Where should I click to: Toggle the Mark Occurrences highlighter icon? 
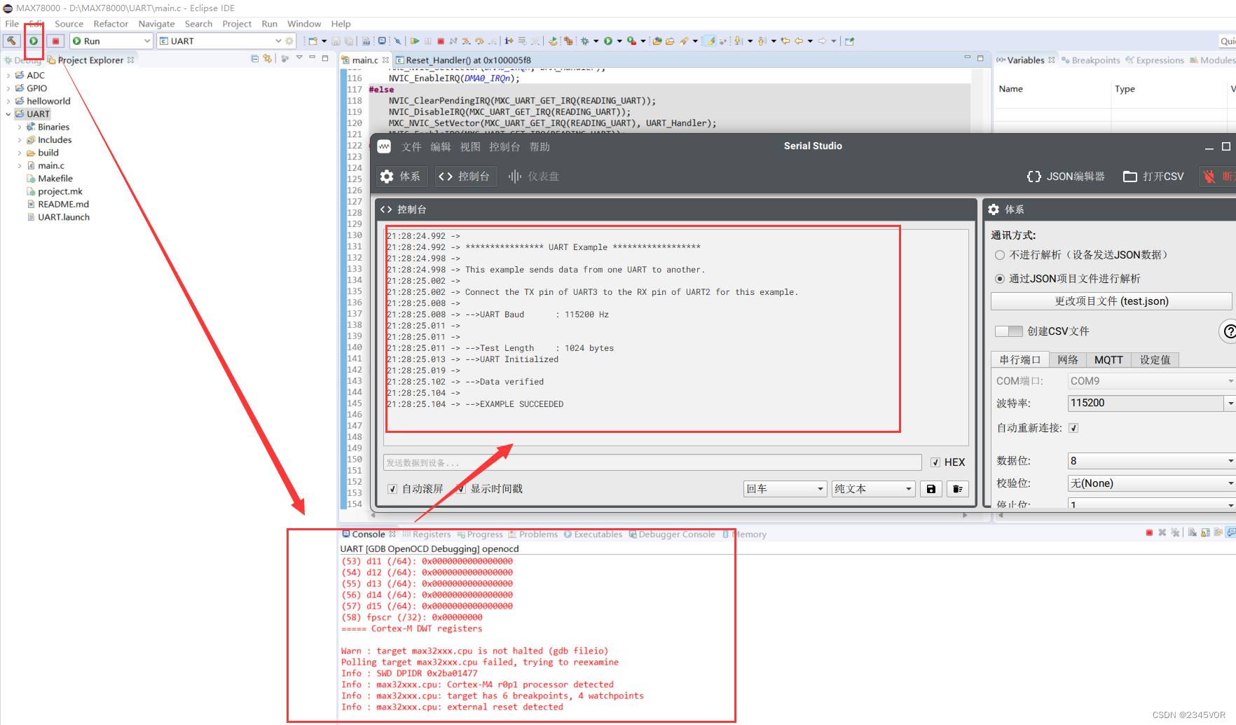pyautogui.click(x=710, y=41)
